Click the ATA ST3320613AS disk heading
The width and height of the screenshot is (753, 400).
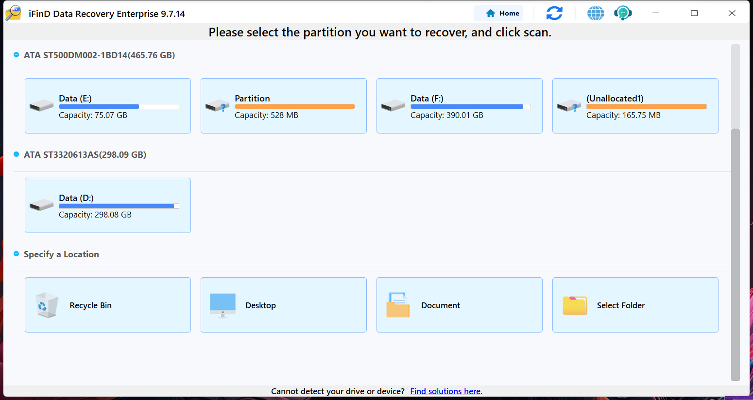click(85, 155)
